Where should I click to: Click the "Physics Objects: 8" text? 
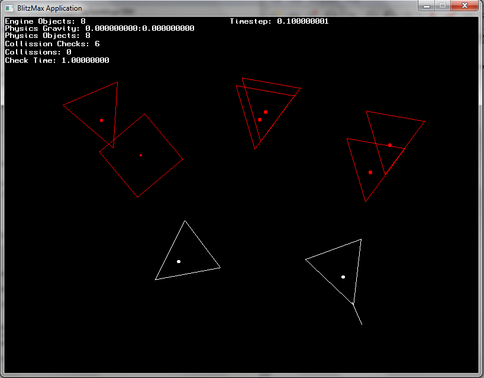tap(47, 36)
